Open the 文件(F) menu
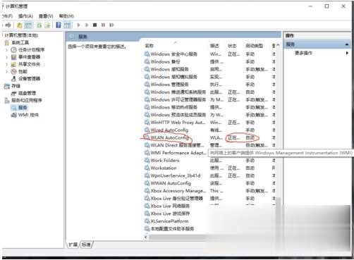This screenshot has height=260, width=354. 7,16
